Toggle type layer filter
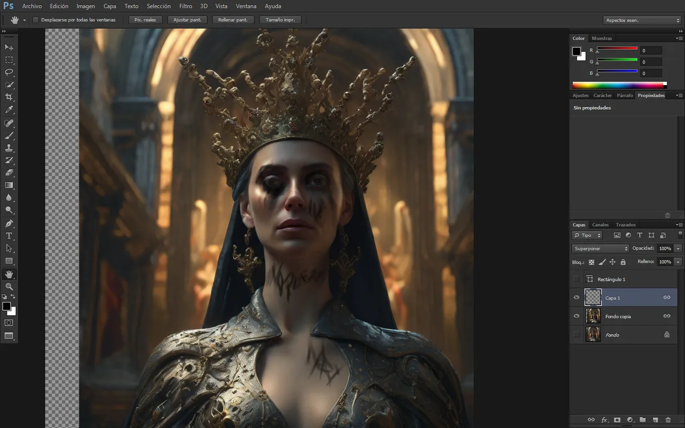685x428 pixels. click(640, 235)
